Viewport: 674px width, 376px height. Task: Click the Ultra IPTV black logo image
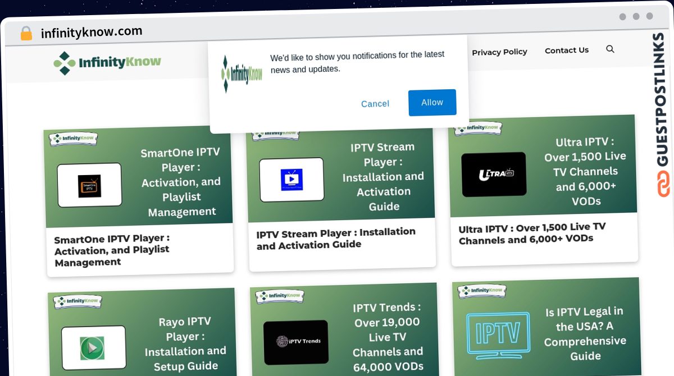[x=494, y=175]
